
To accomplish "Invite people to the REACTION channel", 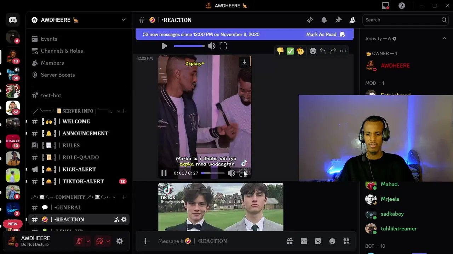I will [x=117, y=219].
